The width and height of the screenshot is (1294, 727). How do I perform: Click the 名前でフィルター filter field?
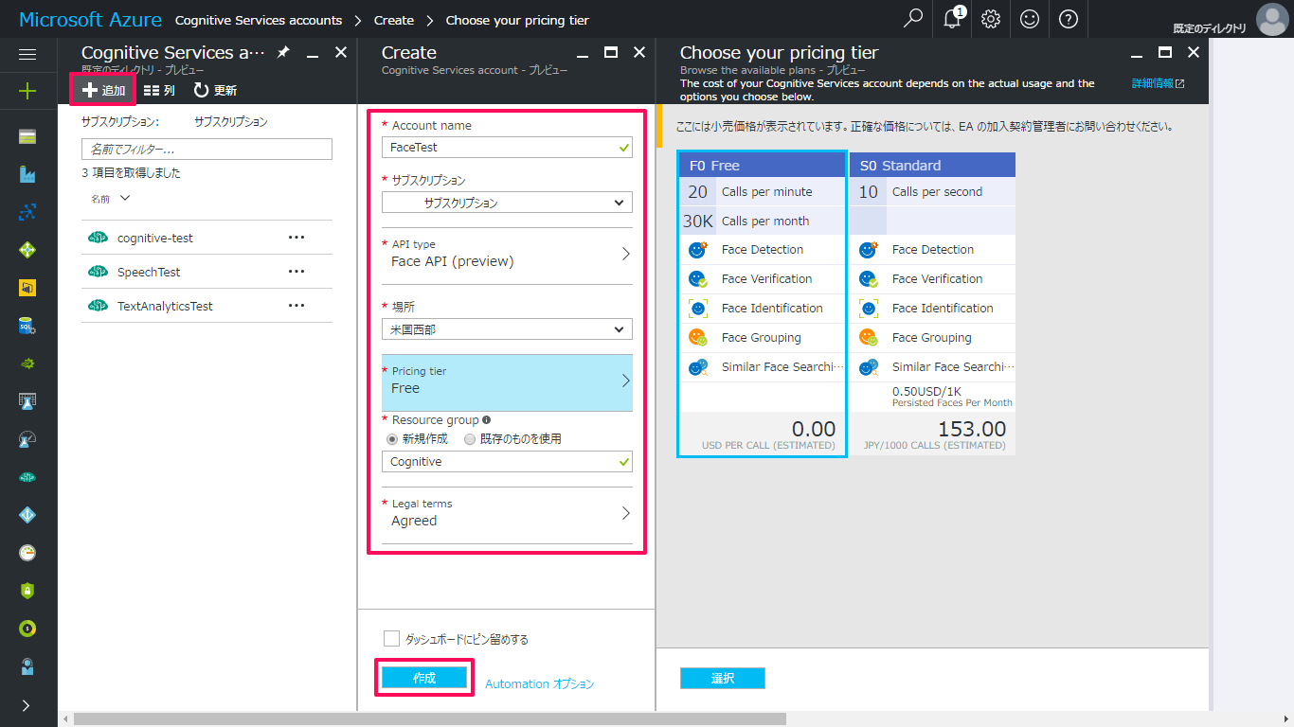click(x=207, y=149)
